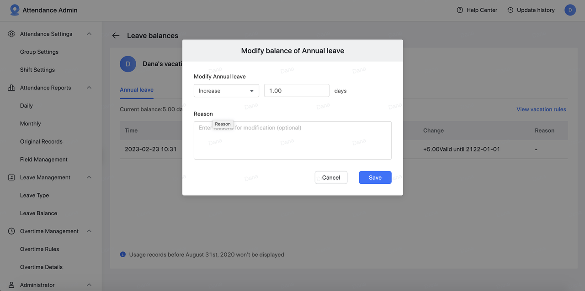Click the Attendance Settings gear icon
Image resolution: width=585 pixels, height=291 pixels.
point(11,34)
